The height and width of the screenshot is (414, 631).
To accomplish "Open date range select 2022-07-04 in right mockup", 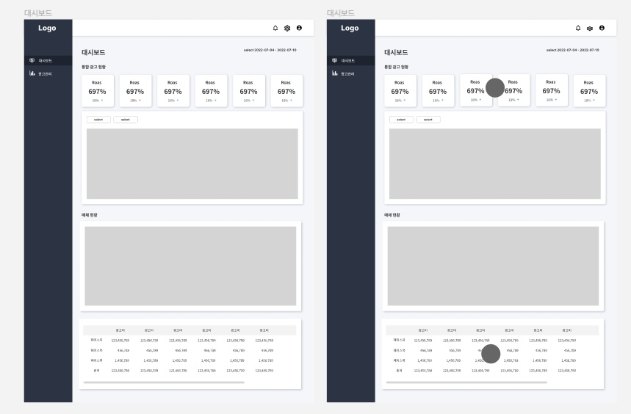I will click(x=573, y=50).
